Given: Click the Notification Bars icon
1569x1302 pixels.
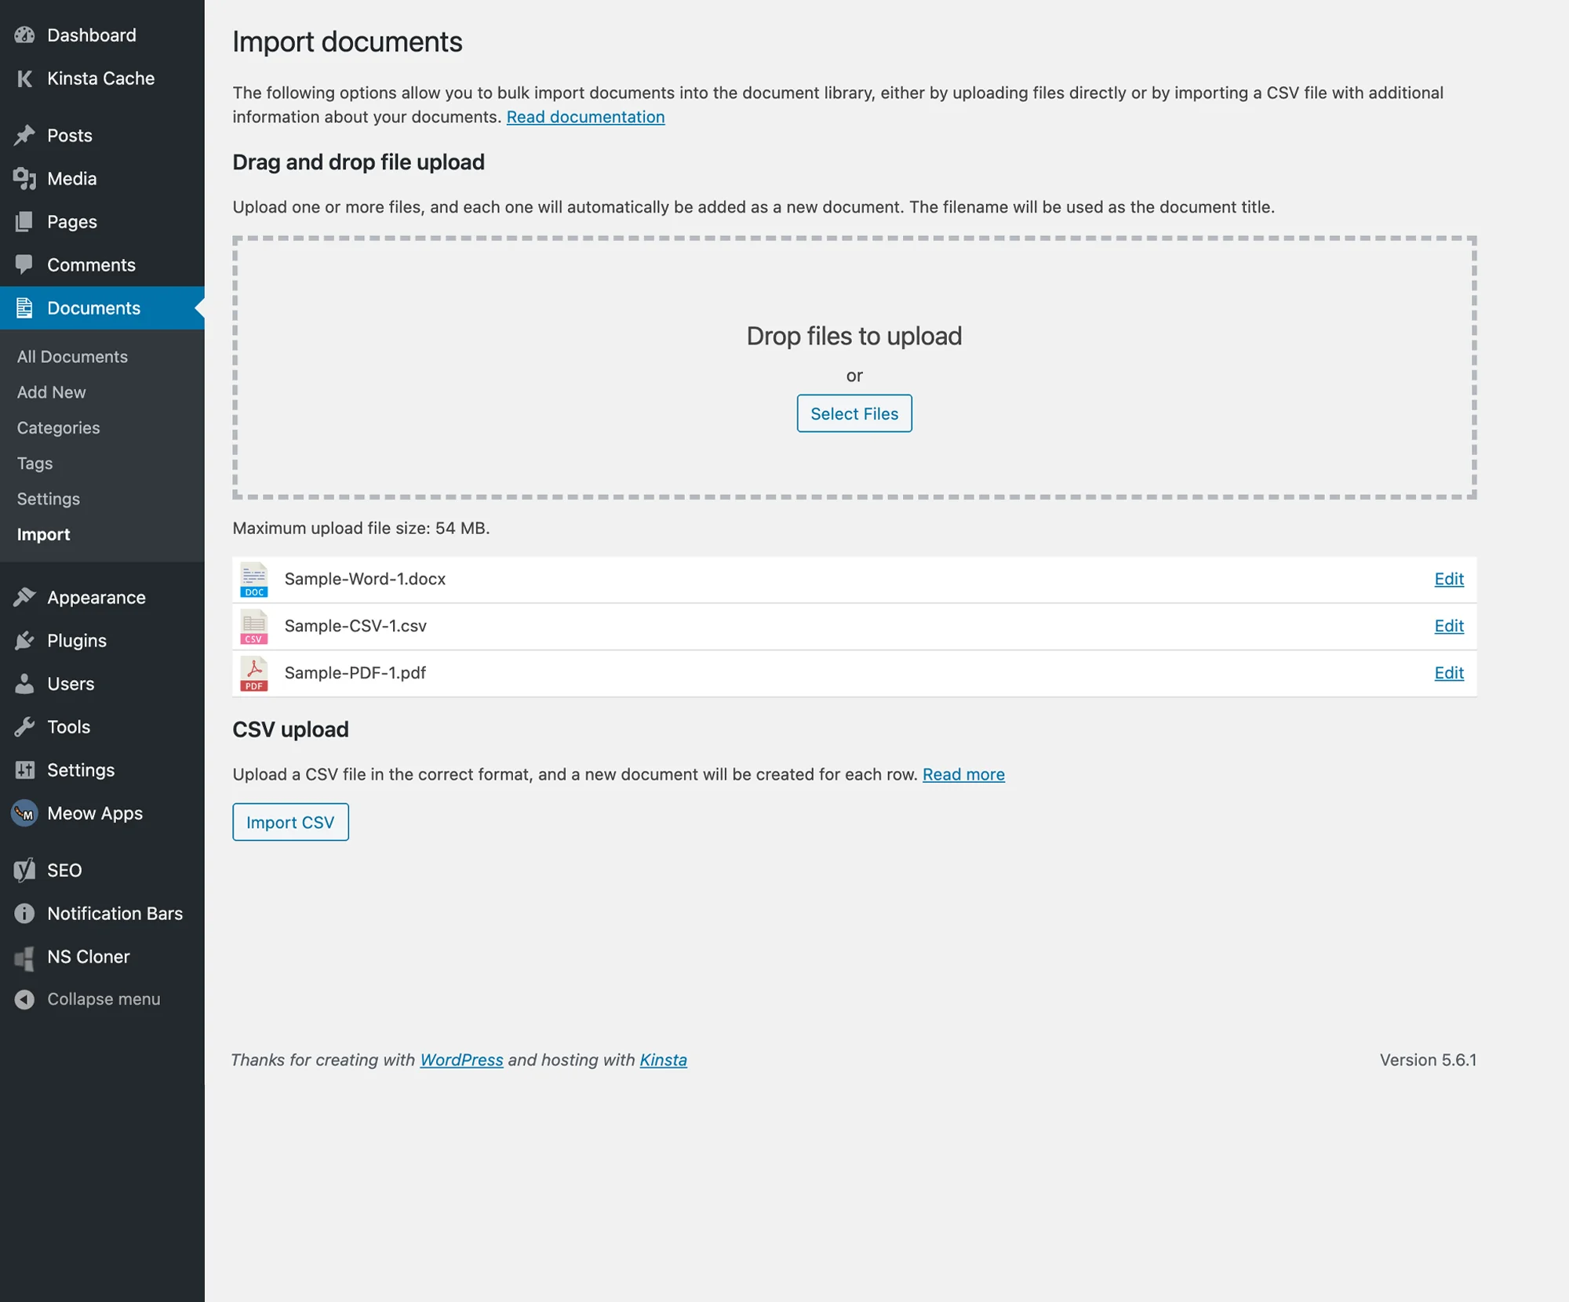Looking at the screenshot, I should [x=24, y=913].
